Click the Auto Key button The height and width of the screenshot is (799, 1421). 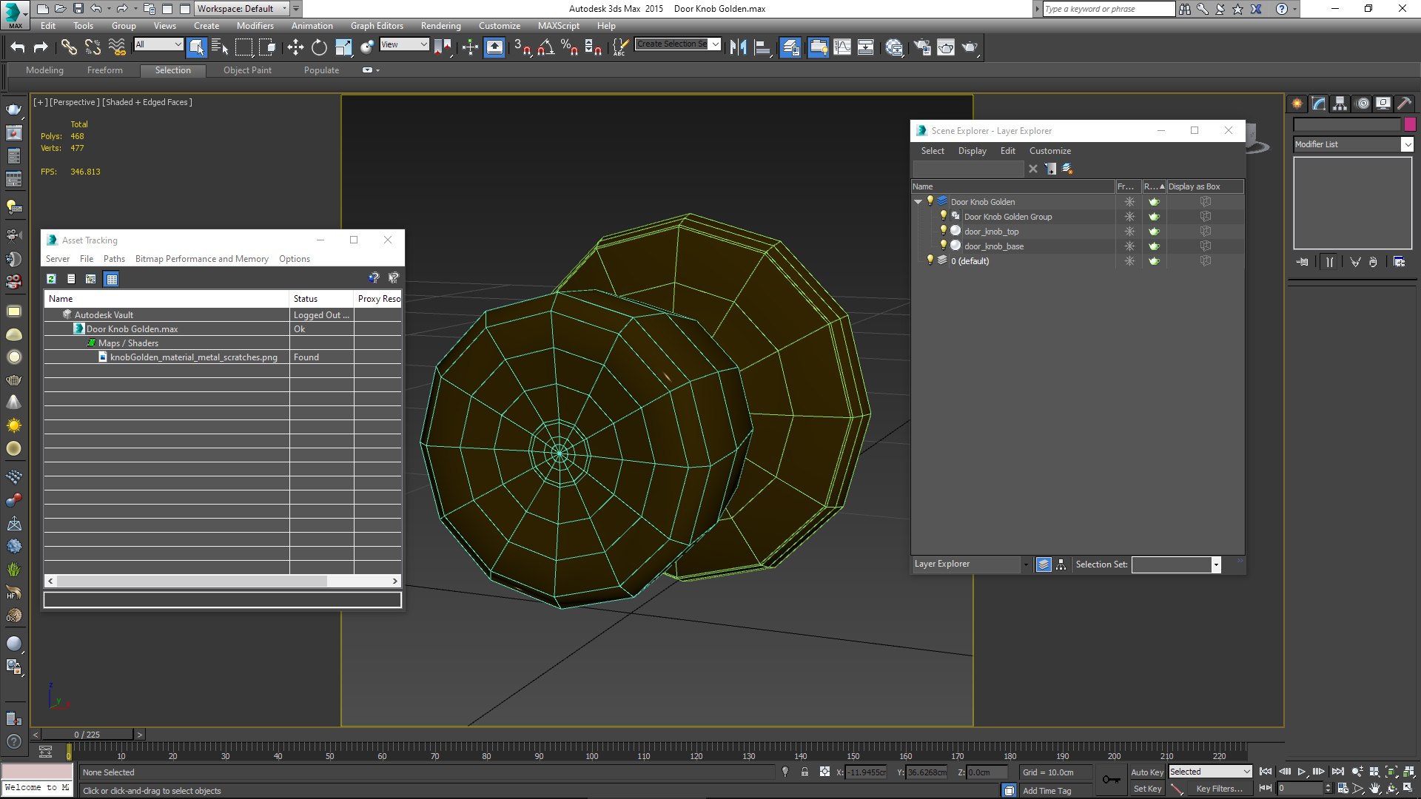(x=1147, y=772)
